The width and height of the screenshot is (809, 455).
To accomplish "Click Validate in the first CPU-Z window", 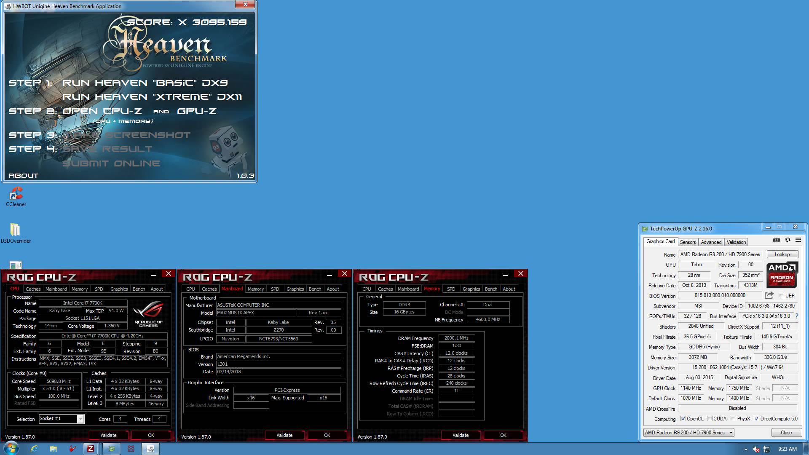I will point(108,435).
